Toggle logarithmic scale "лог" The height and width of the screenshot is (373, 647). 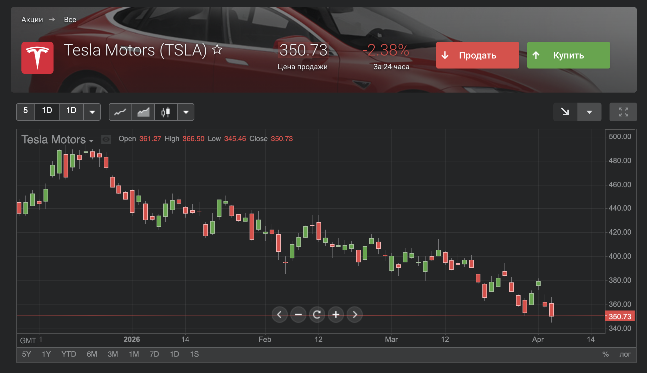[x=625, y=354]
